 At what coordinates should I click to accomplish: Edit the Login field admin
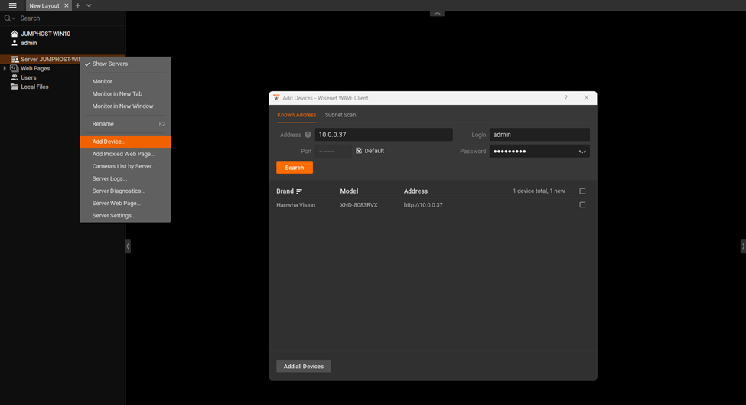pos(539,135)
